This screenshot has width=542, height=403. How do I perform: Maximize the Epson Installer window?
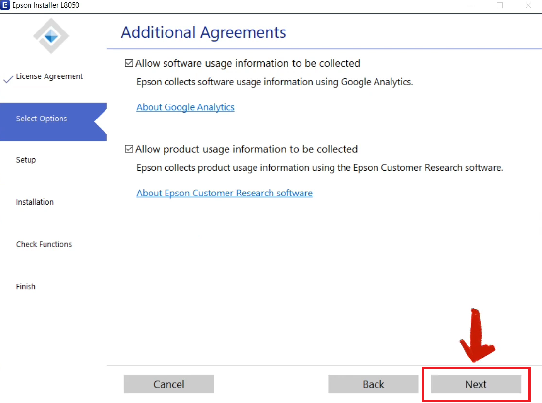pyautogui.click(x=500, y=5)
